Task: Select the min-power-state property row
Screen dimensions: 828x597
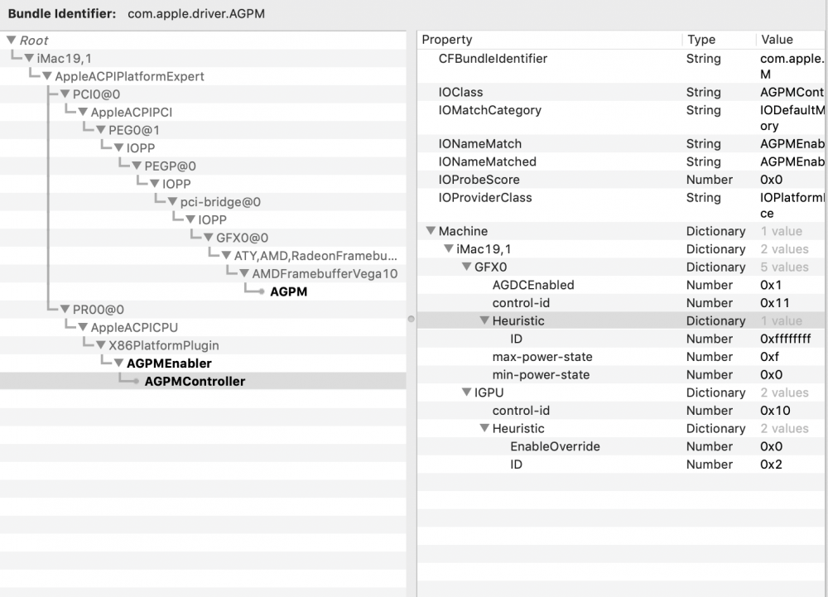Action: pyautogui.click(x=621, y=374)
